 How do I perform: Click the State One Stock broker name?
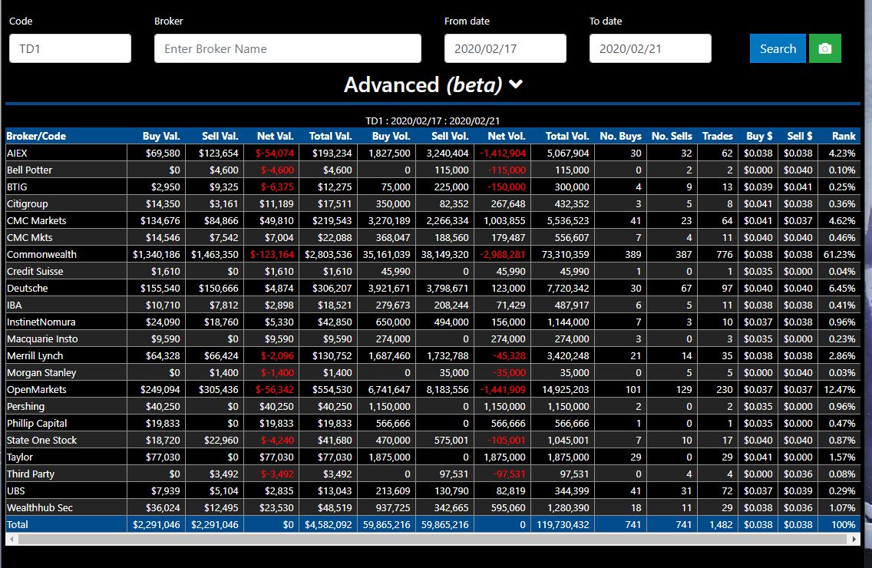pyautogui.click(x=41, y=441)
